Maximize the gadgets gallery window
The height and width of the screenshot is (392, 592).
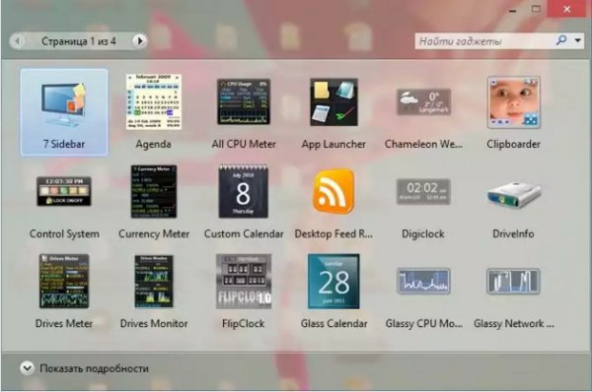[536, 9]
